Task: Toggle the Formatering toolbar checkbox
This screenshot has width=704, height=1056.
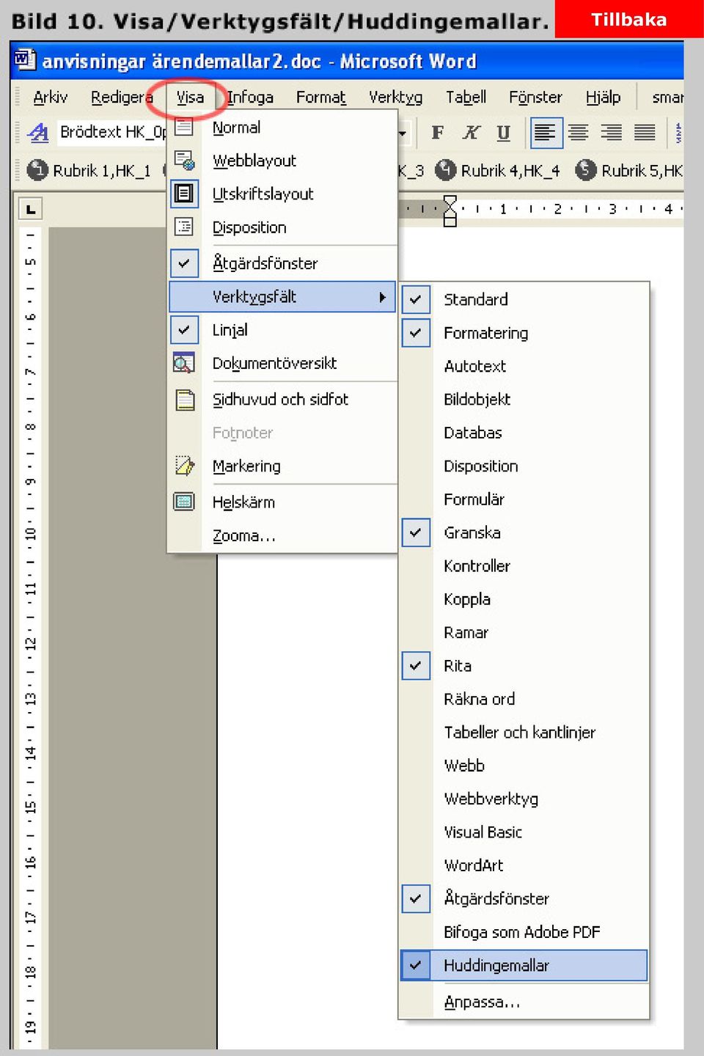Action: tap(416, 333)
